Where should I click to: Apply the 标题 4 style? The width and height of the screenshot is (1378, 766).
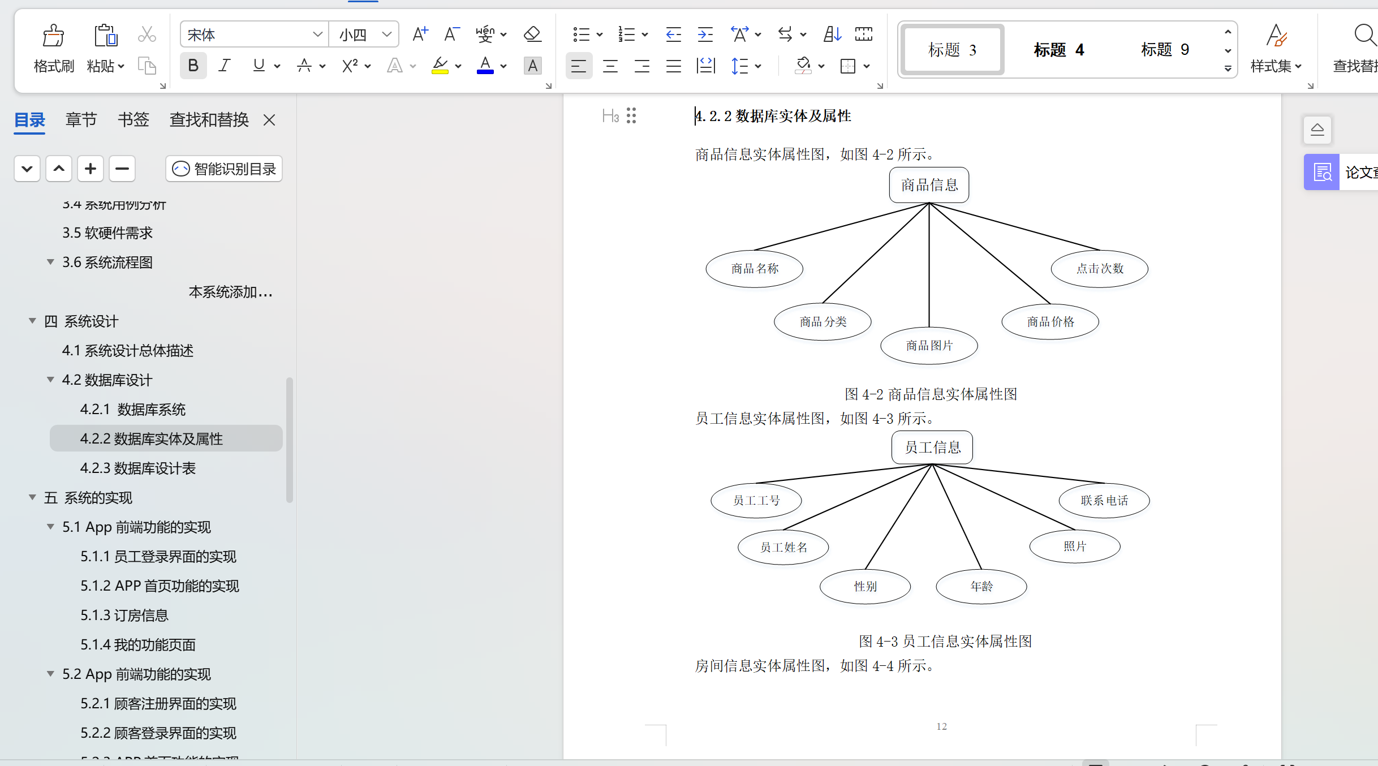[x=1058, y=50]
